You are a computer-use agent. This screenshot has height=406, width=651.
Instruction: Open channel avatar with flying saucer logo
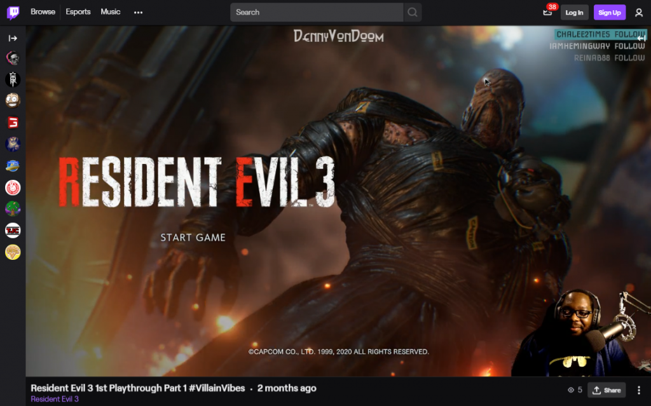pyautogui.click(x=13, y=166)
